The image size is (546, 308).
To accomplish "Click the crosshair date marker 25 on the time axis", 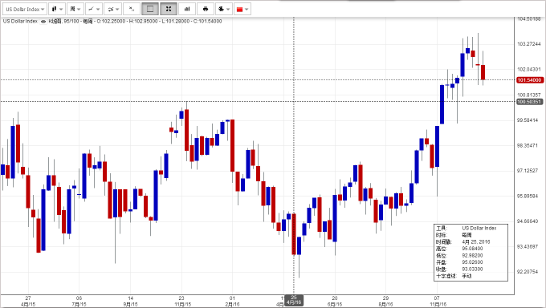I will pyautogui.click(x=294, y=300).
